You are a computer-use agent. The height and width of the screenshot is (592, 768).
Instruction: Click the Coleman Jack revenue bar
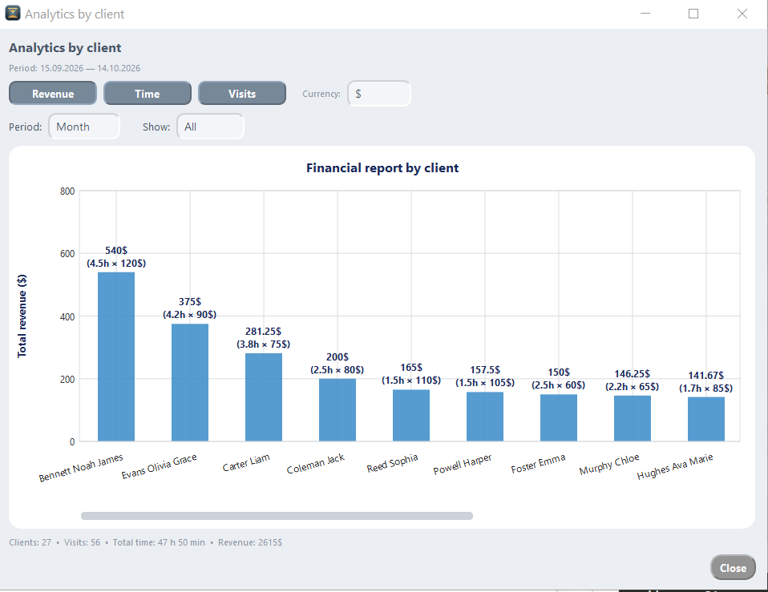point(338,410)
